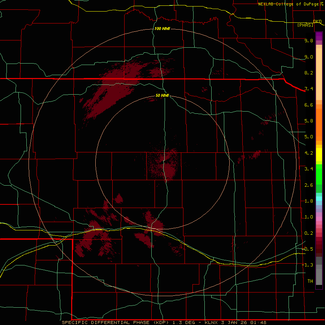
Task: Click the DKD label above the color scale
Action: 317,22
